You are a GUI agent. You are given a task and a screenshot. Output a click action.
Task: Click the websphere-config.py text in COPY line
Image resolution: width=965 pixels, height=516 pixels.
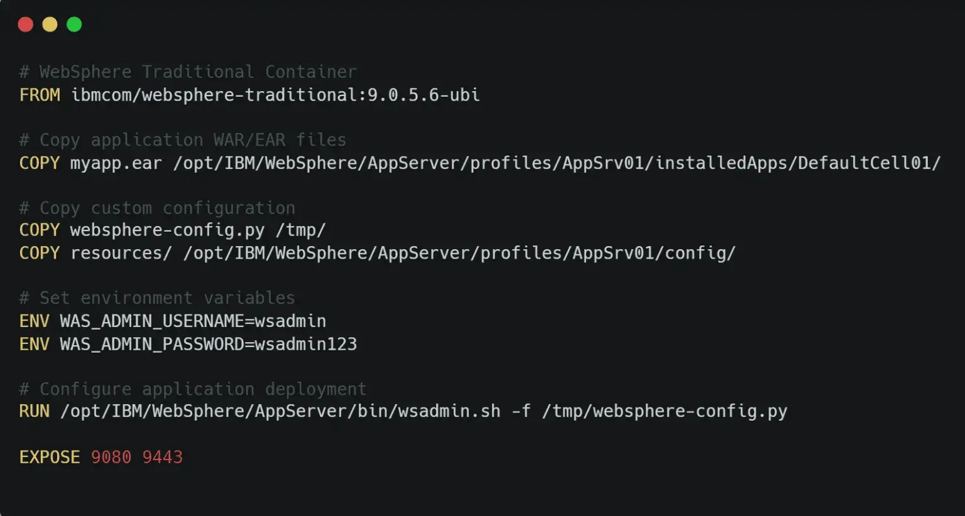click(x=167, y=230)
